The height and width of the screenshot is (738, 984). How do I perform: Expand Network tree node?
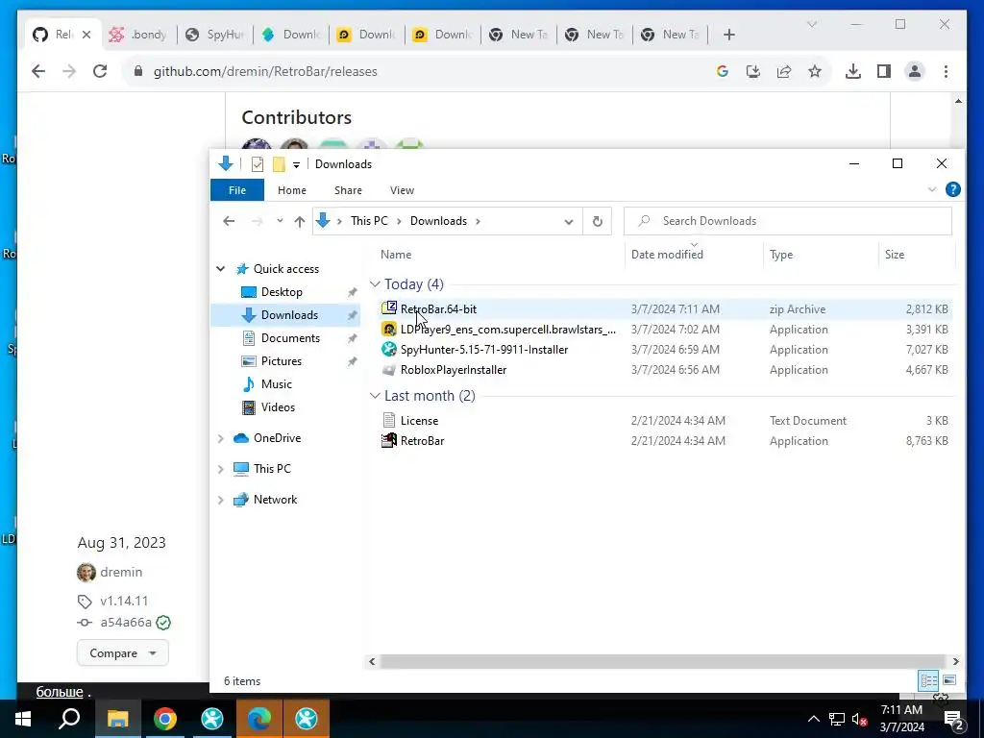[221, 500]
